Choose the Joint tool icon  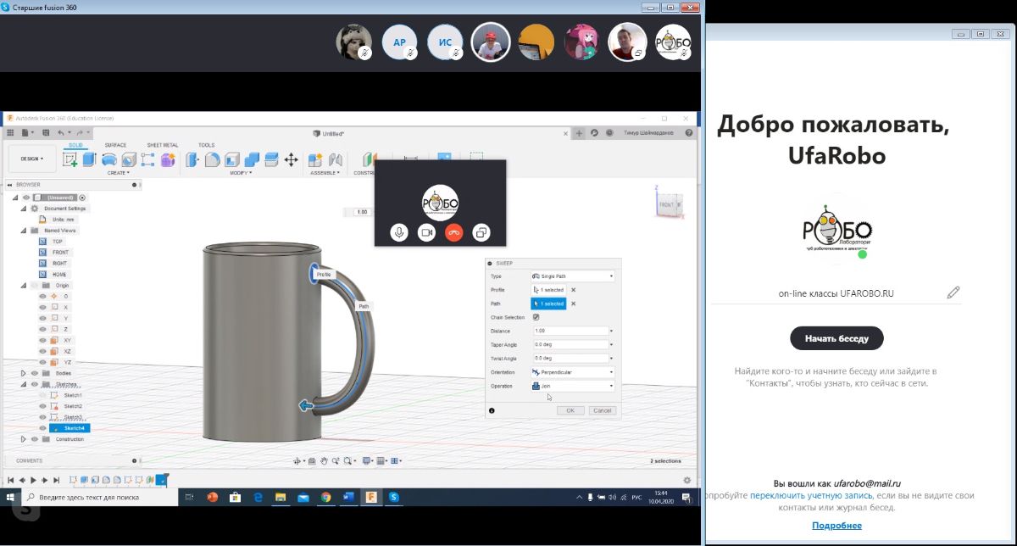pyautogui.click(x=335, y=159)
